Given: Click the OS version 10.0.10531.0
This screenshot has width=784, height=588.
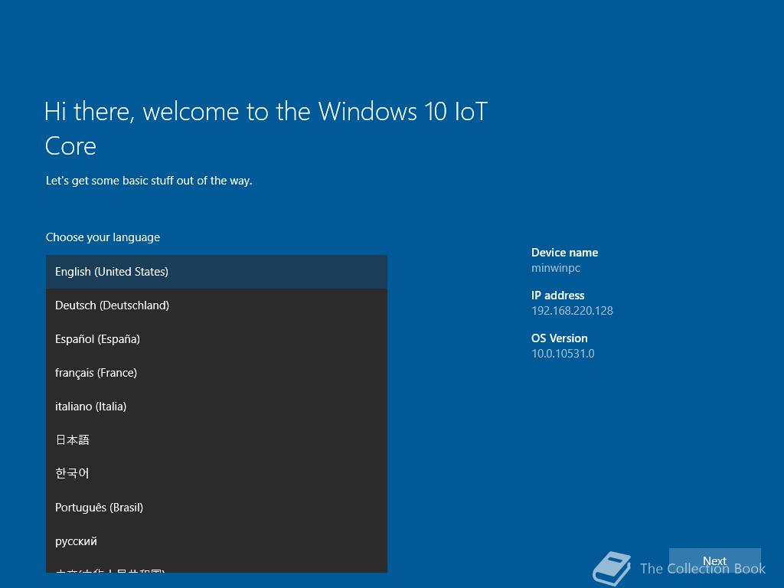Looking at the screenshot, I should (x=563, y=354).
